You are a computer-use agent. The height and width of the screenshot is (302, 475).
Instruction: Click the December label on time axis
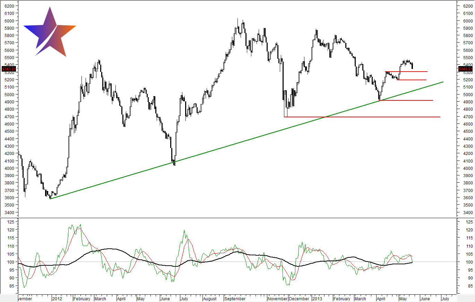tap(299, 299)
